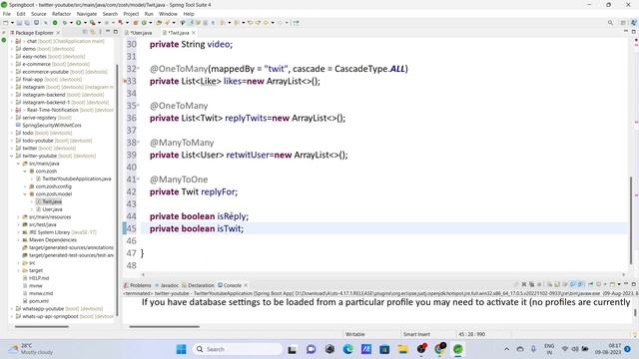Close the Package Explorer tab
The width and height of the screenshot is (639, 359).
pos(58,33)
